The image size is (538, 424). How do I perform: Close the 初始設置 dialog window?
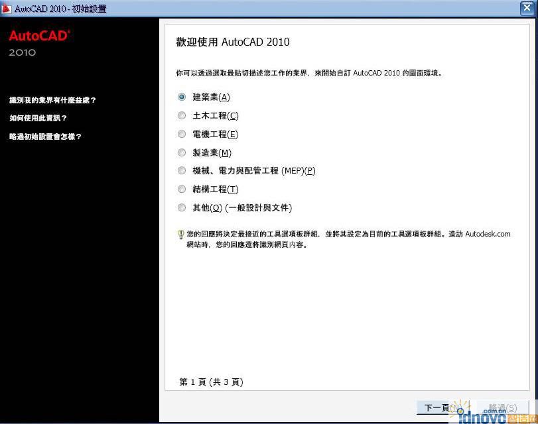click(x=527, y=8)
